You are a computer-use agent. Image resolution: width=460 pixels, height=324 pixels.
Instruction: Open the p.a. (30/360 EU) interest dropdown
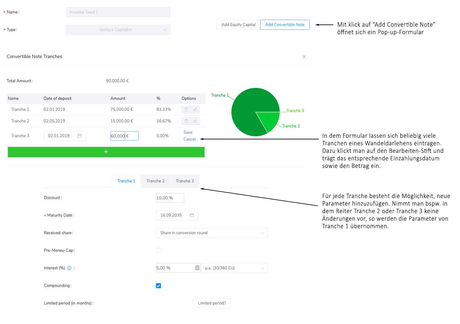tap(234, 268)
